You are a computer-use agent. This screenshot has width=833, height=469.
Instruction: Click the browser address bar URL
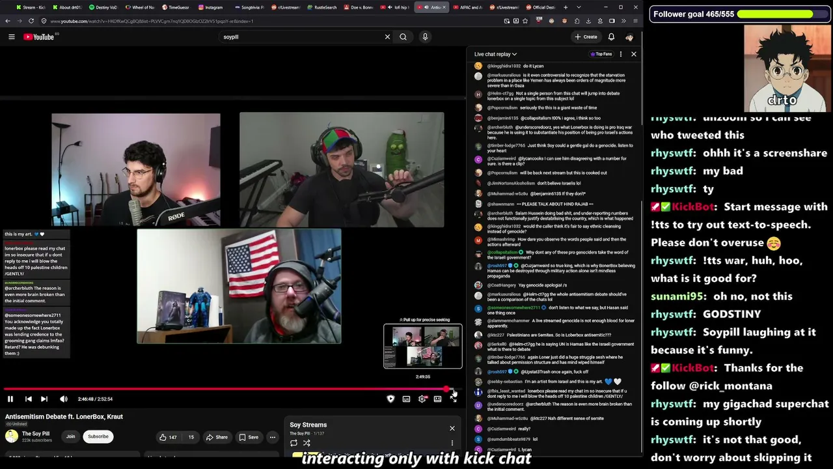(x=152, y=21)
